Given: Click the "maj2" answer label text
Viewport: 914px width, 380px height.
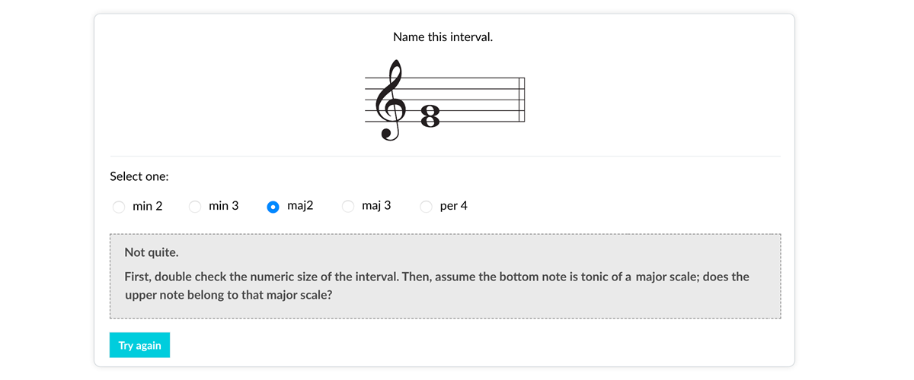Looking at the screenshot, I should click(300, 206).
